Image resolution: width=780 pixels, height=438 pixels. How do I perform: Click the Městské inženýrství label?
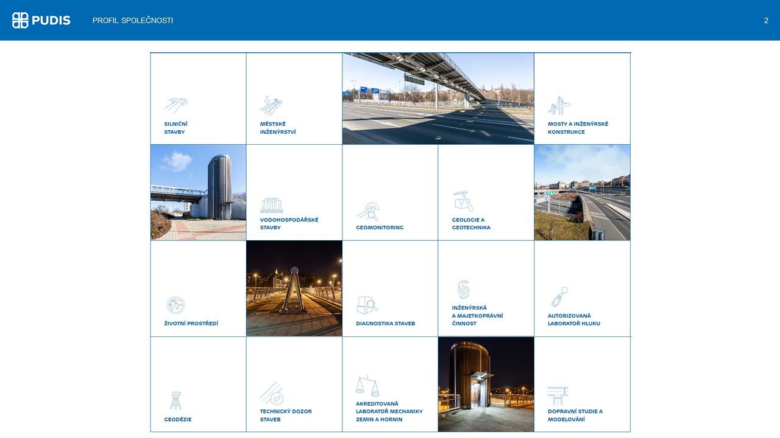[278, 128]
